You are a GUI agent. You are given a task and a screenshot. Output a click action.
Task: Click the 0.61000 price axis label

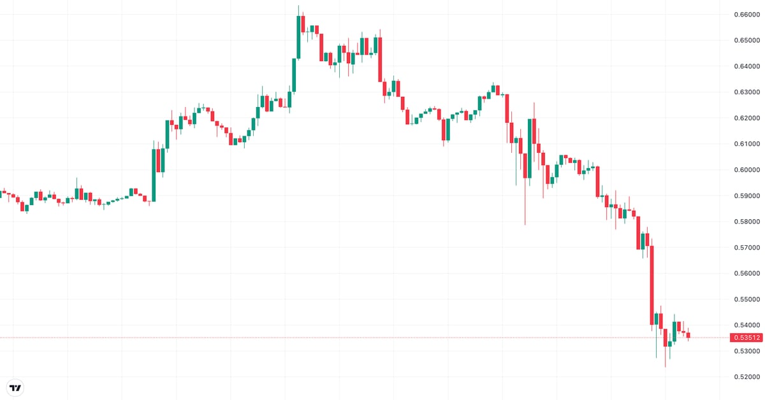pyautogui.click(x=746, y=144)
